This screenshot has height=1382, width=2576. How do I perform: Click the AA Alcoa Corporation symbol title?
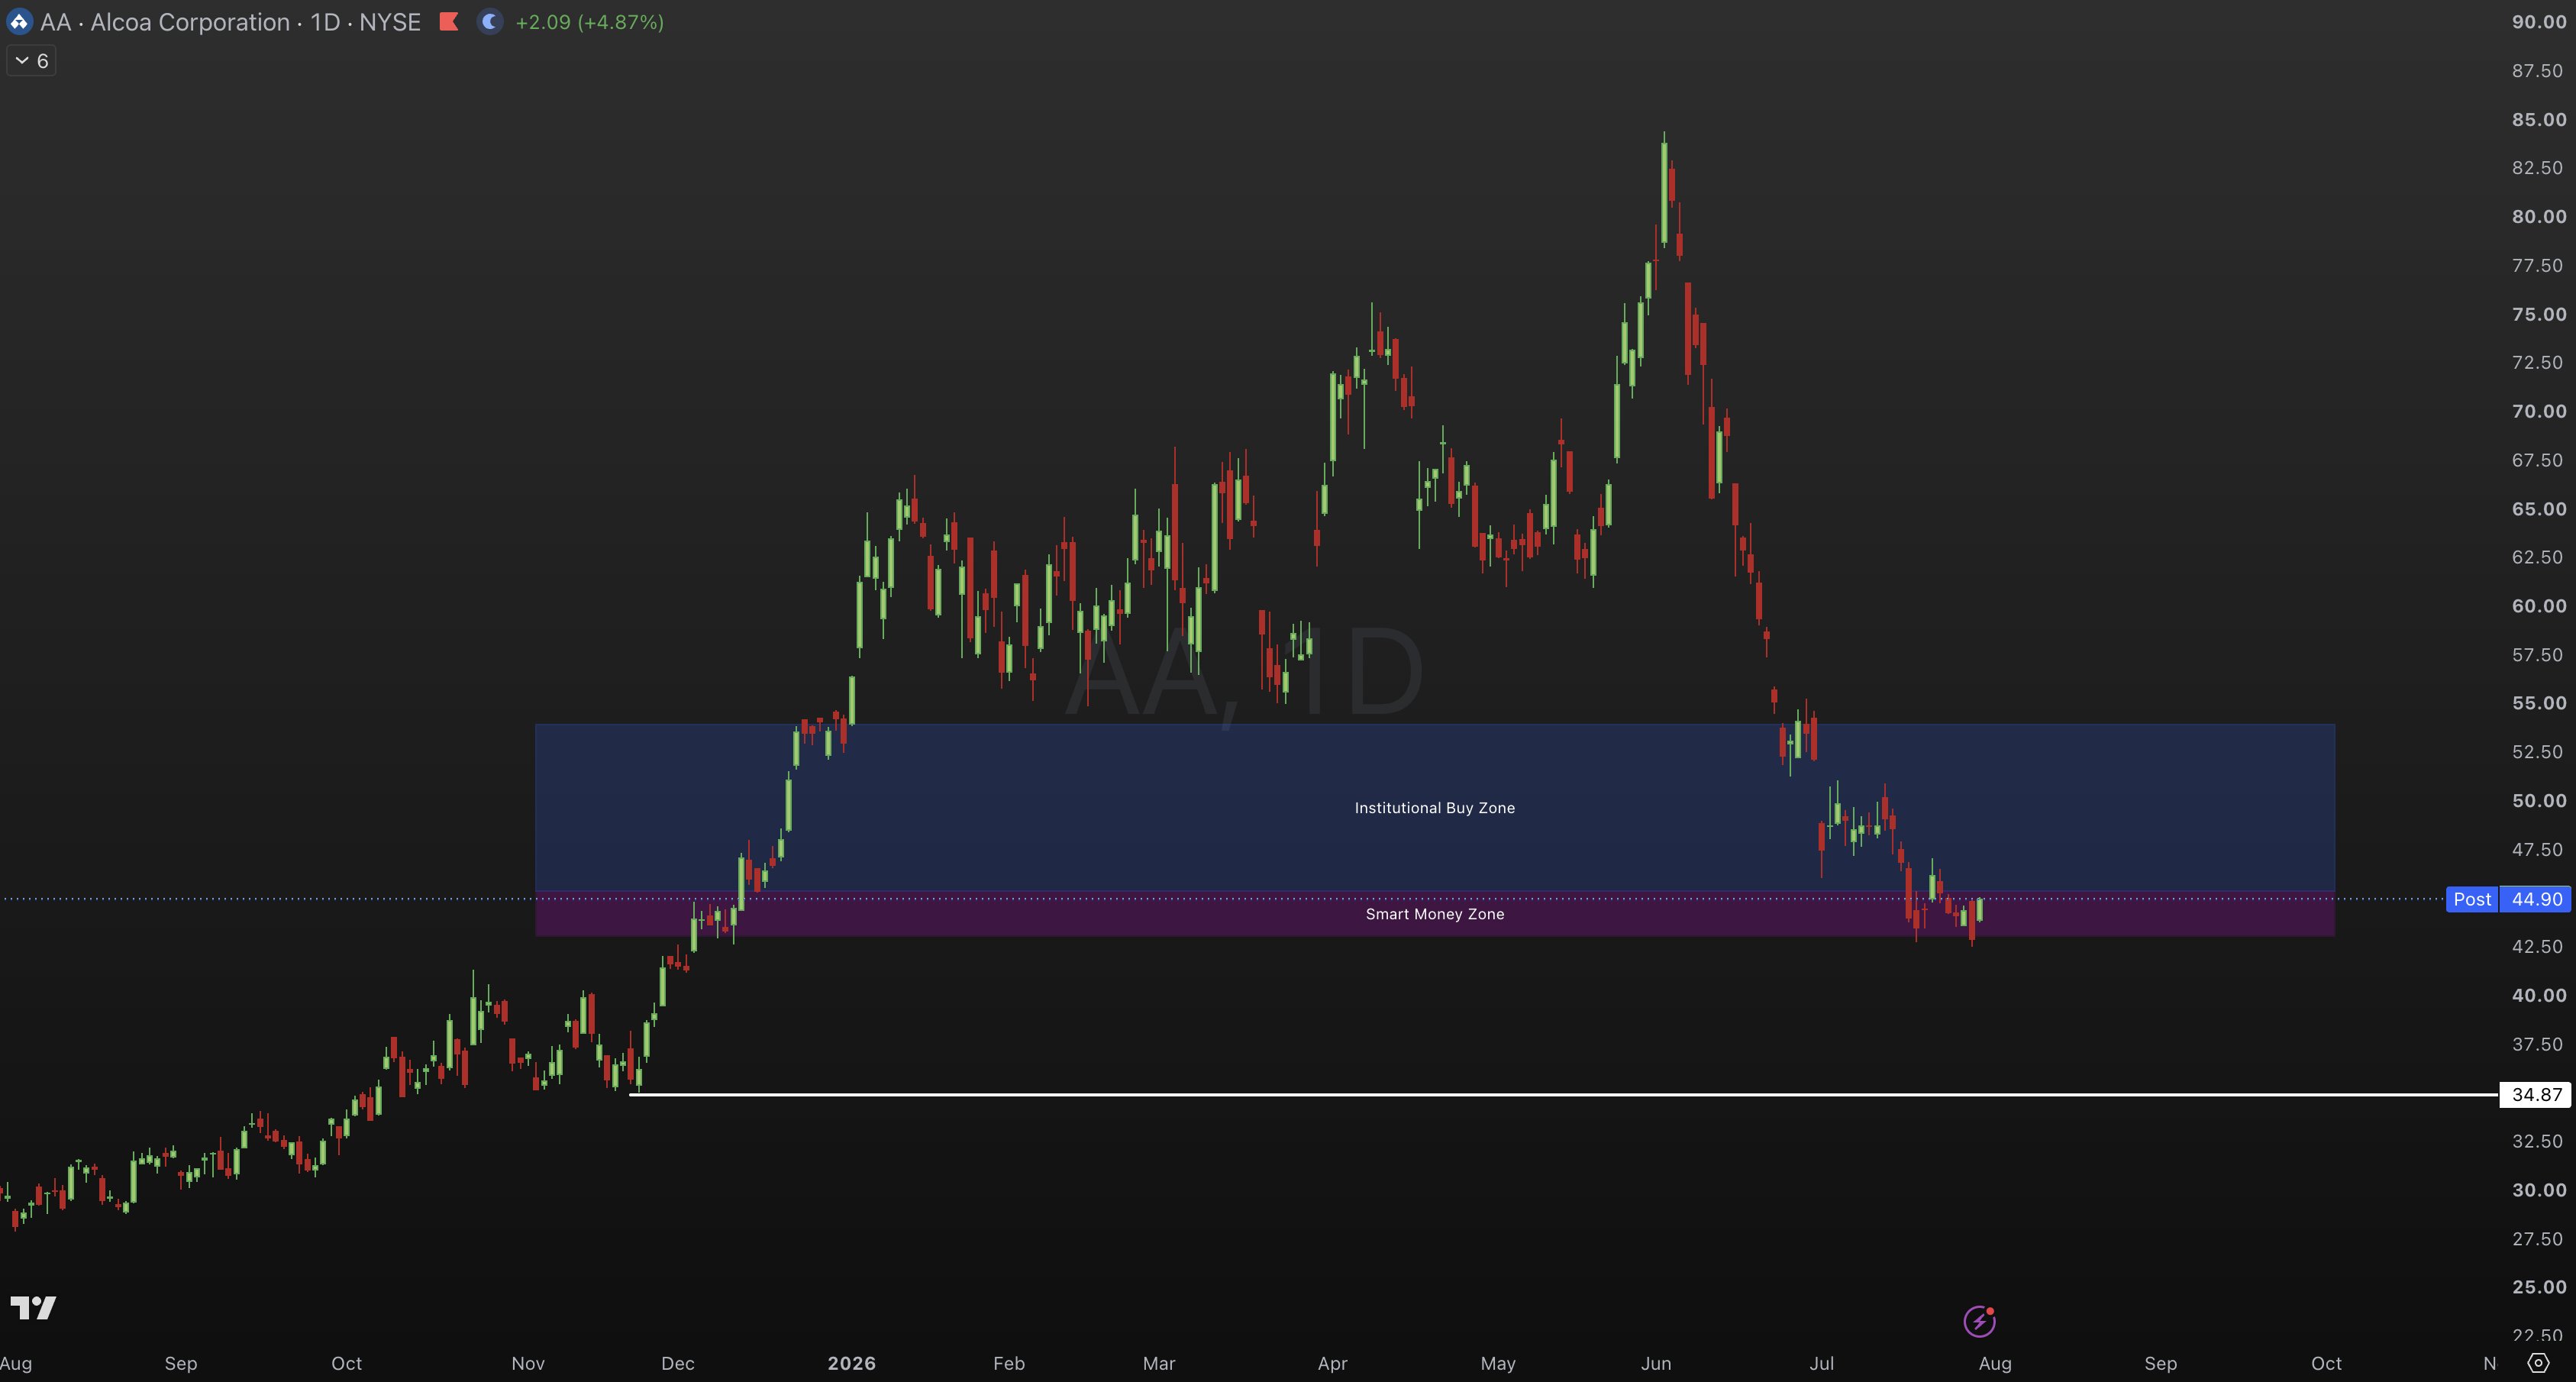point(230,22)
